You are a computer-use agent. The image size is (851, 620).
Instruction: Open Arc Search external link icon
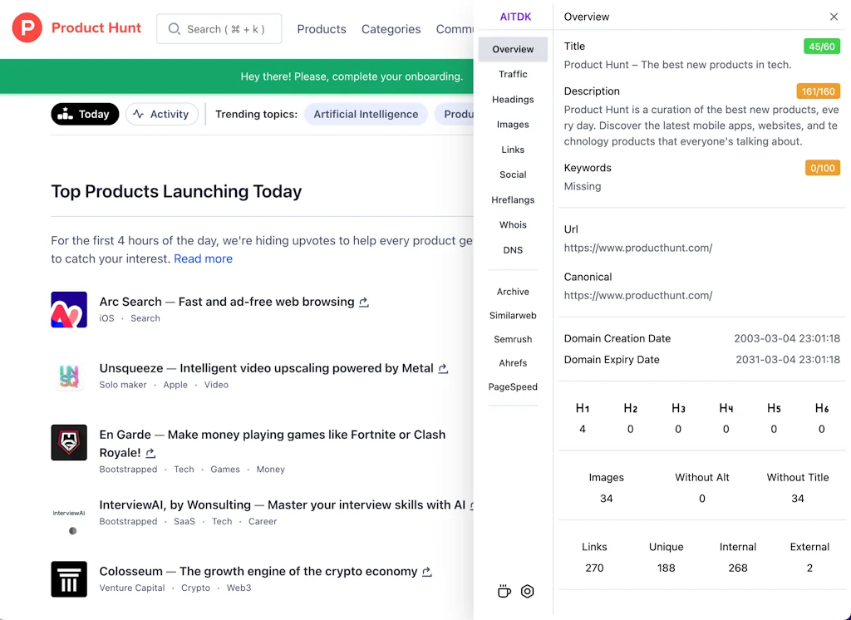point(363,303)
